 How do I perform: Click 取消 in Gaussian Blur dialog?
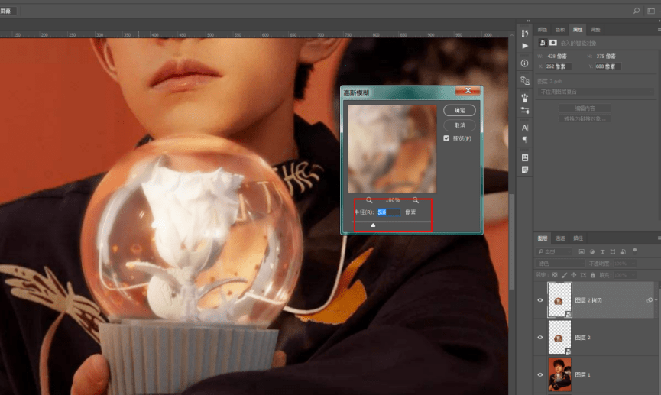pyautogui.click(x=459, y=125)
